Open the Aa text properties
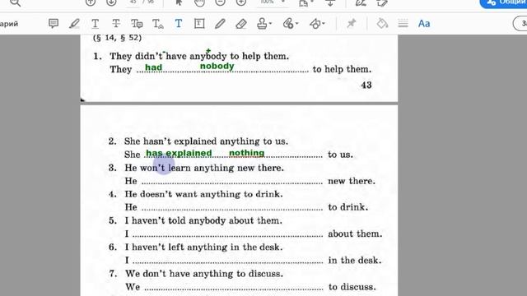Image resolution: width=527 pixels, height=296 pixels. [424, 24]
